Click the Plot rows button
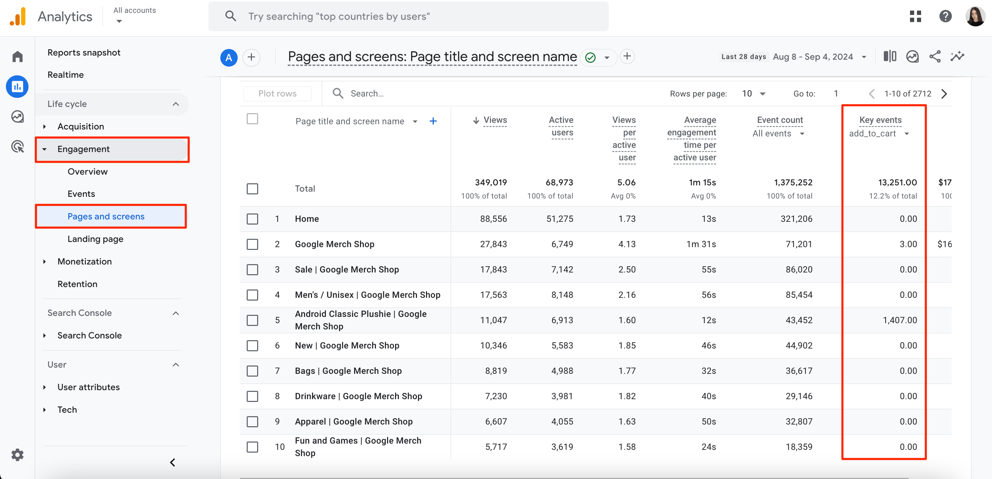This screenshot has width=992, height=479. tap(277, 93)
